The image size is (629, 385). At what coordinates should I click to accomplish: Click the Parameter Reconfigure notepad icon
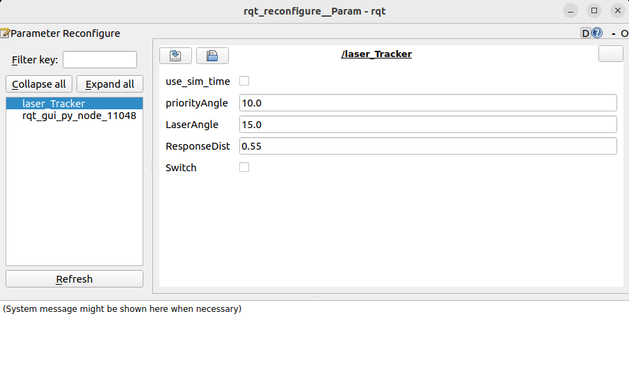click(5, 33)
